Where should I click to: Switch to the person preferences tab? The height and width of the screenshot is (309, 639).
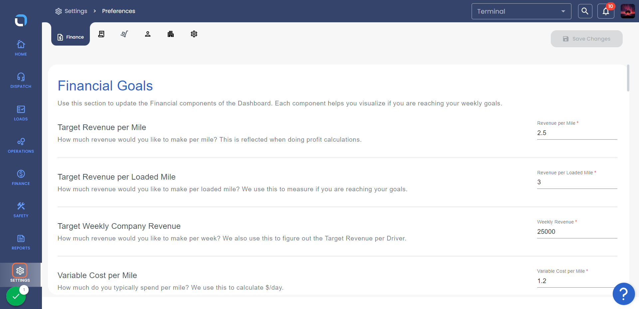point(148,34)
